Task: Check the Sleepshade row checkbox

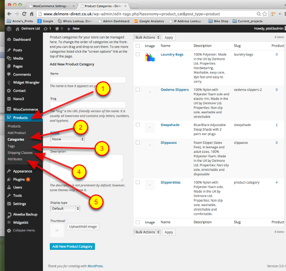Action: pyautogui.click(x=138, y=125)
